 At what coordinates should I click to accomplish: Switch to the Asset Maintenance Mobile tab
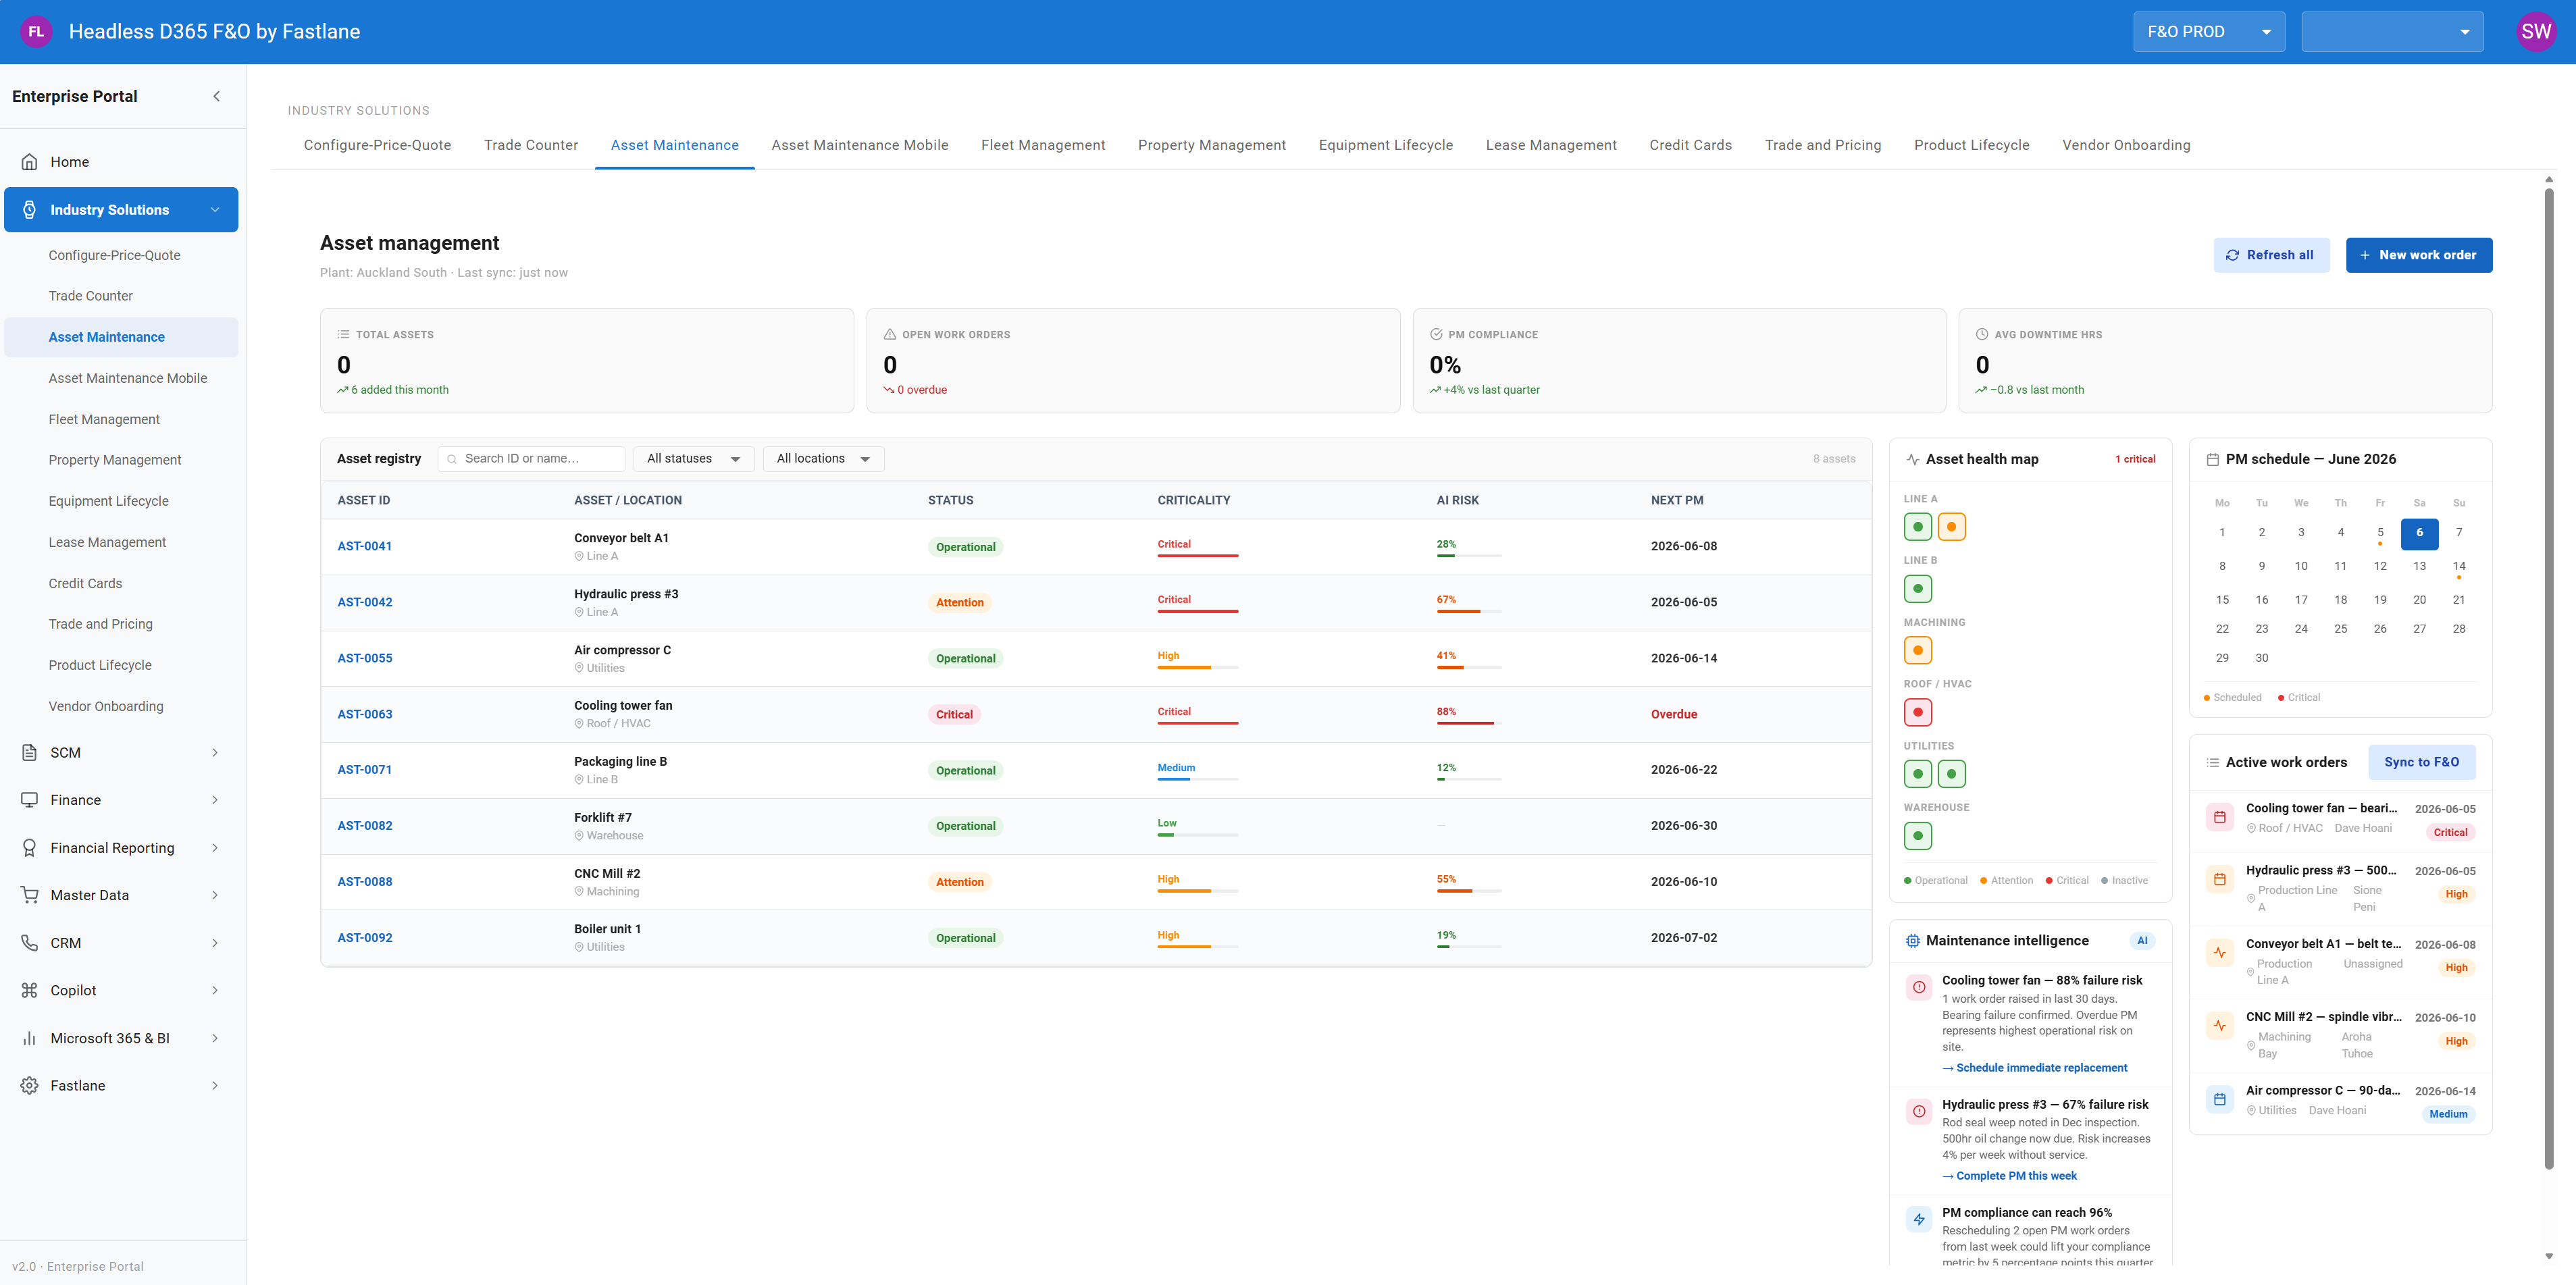(859, 145)
